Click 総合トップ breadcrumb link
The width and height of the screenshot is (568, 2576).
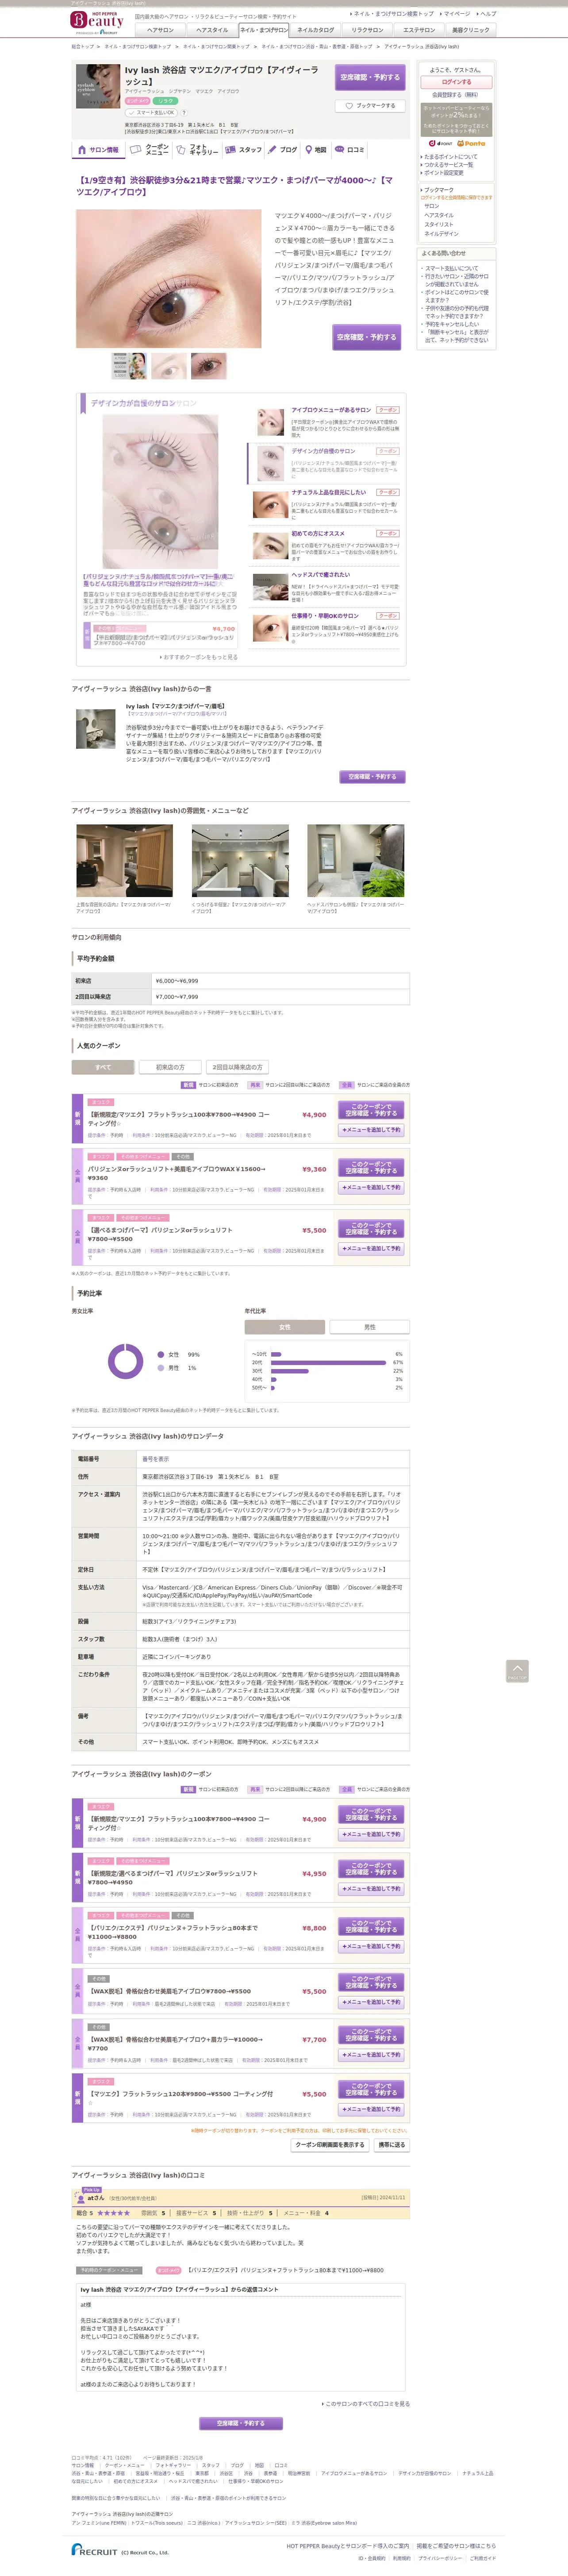coord(83,46)
